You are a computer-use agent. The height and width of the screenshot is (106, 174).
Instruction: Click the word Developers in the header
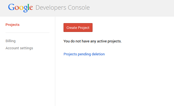51,8
